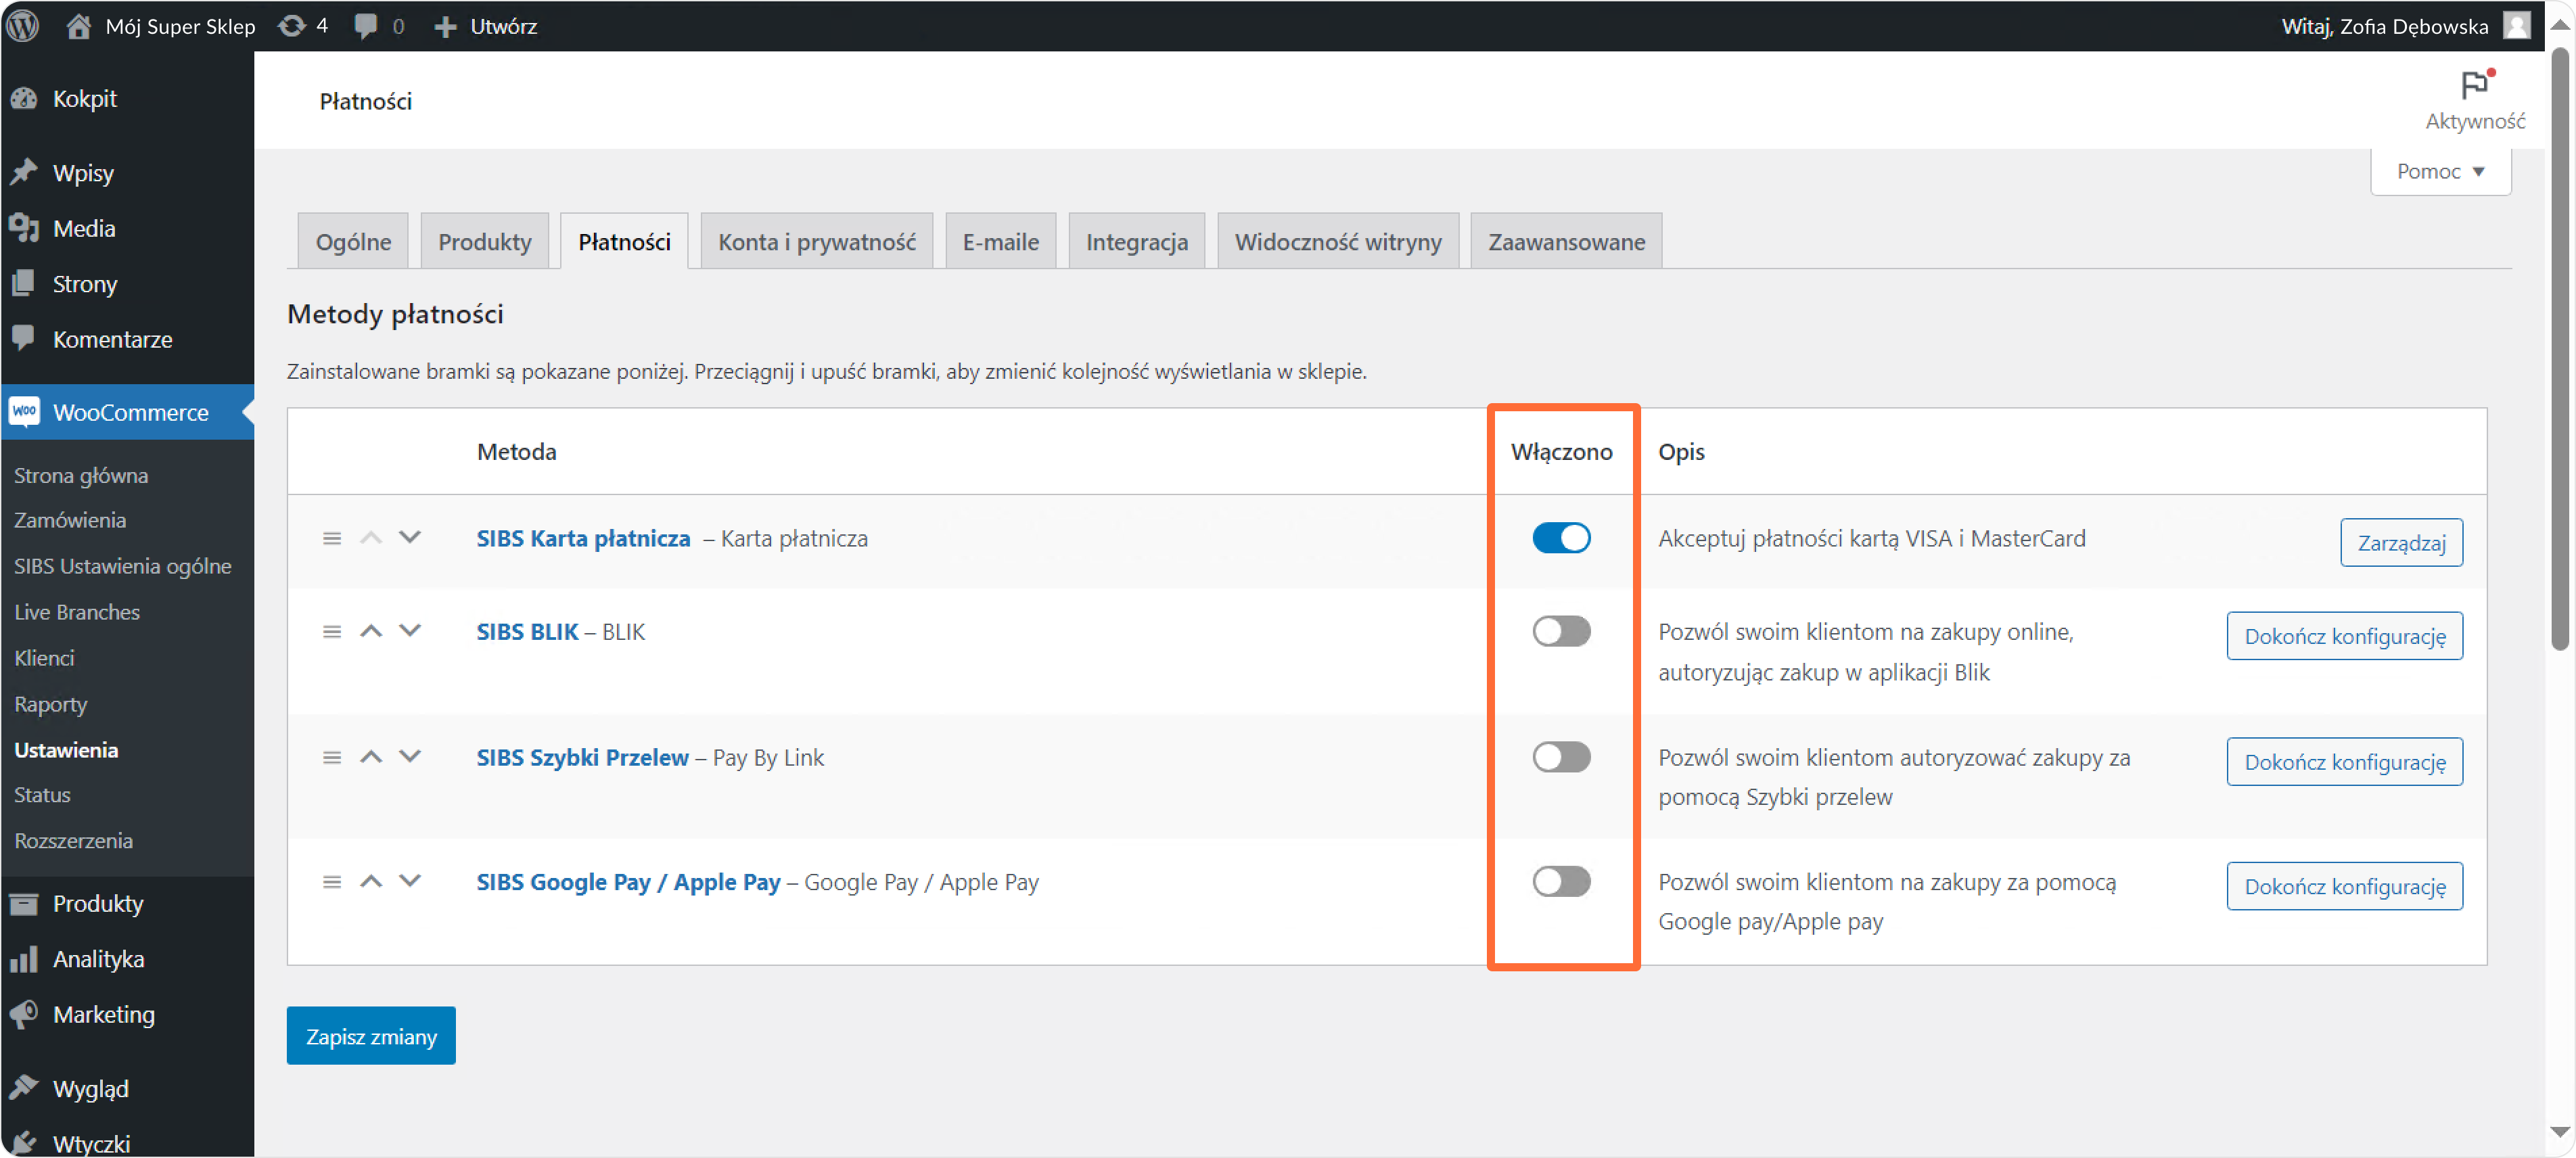Open Zamówienia in the WooCommerce submenu
This screenshot has width=2576, height=1158.
[70, 520]
